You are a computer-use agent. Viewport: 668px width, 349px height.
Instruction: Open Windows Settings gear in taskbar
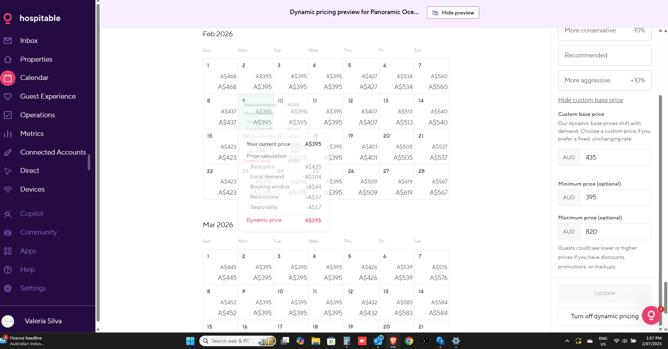[456, 341]
